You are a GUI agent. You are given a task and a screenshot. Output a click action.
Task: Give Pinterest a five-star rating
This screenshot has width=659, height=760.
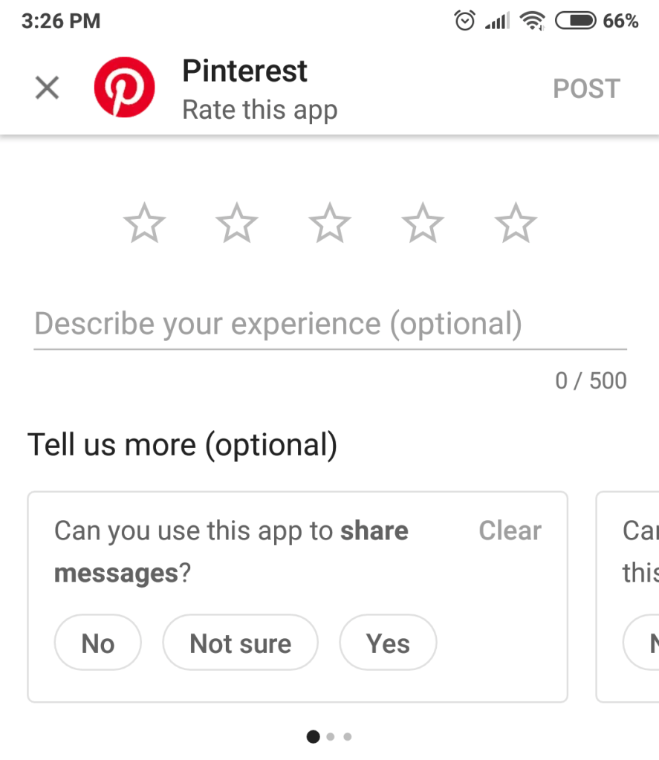[x=516, y=224]
